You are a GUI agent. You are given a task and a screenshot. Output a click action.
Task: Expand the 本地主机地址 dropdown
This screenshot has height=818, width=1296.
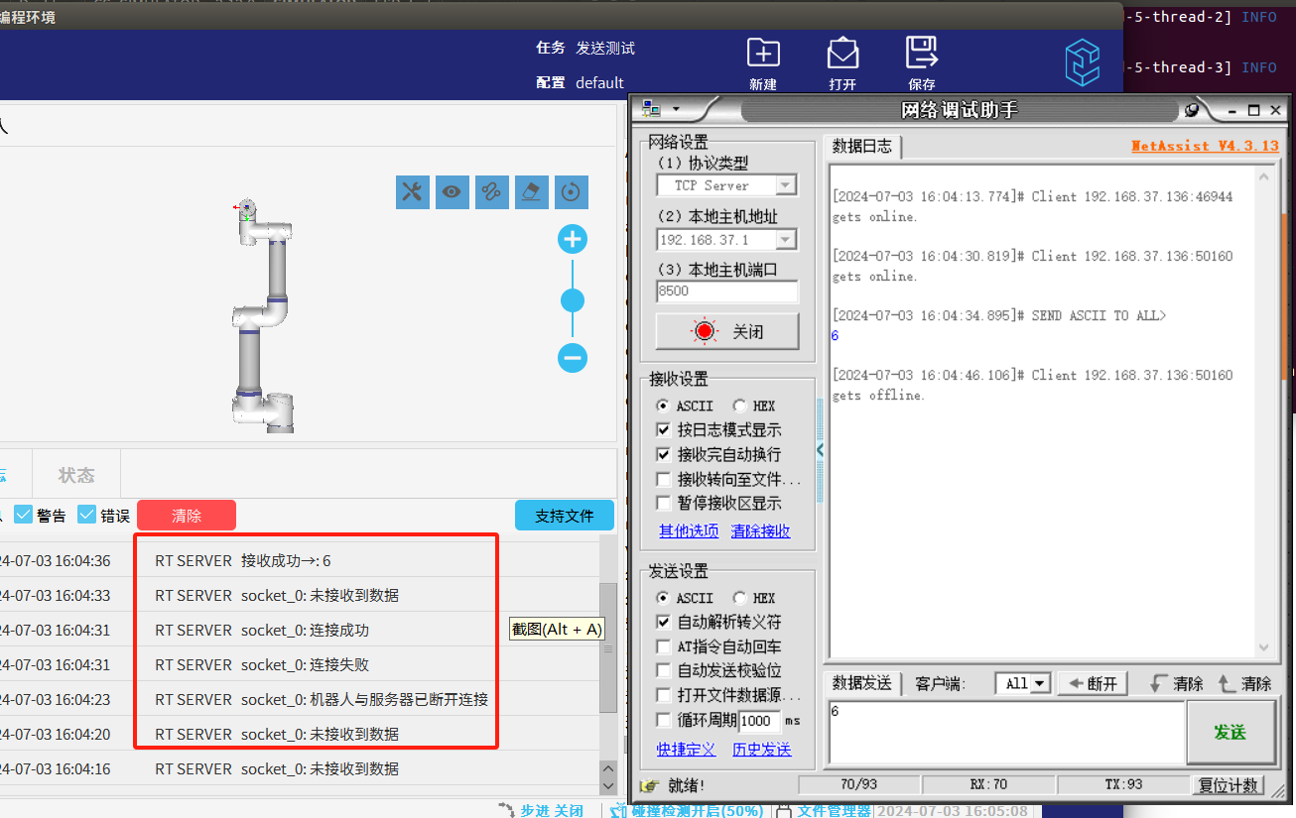[785, 239]
